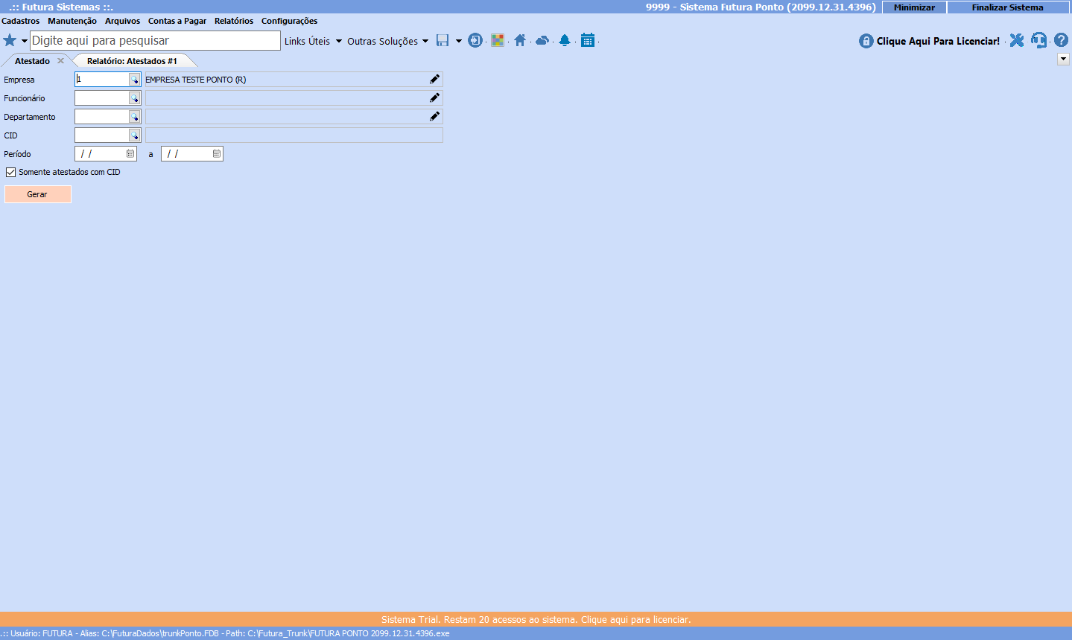This screenshot has height=640, width=1072.
Task: Click the favorites star icon
Action: click(10, 41)
